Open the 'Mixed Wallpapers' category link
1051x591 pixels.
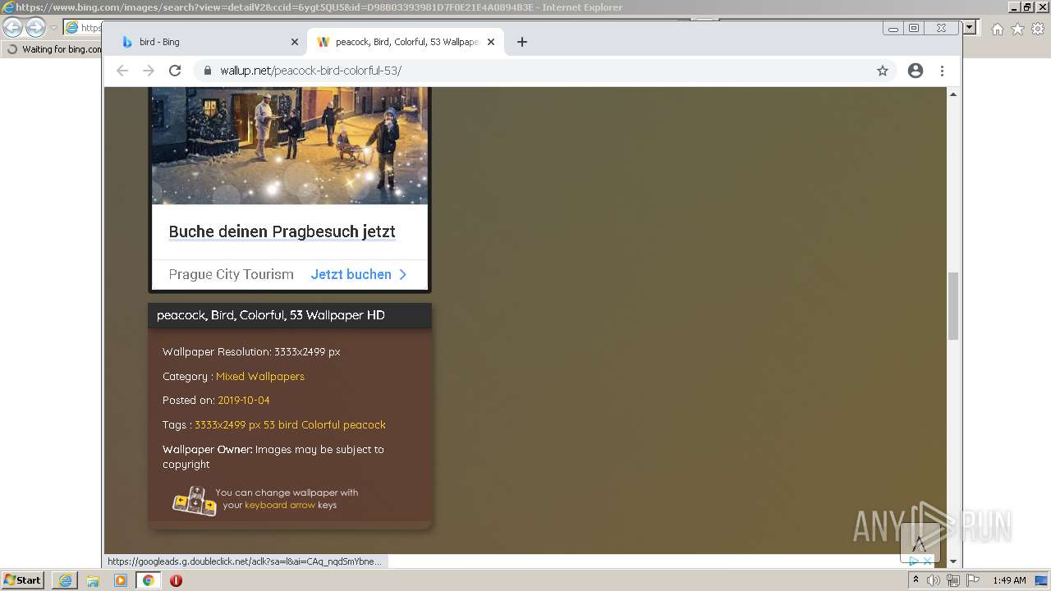click(x=259, y=376)
